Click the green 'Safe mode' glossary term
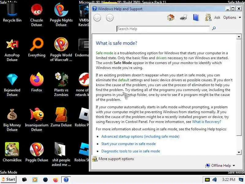Viewport: 245px width, 184px height. click(x=104, y=53)
